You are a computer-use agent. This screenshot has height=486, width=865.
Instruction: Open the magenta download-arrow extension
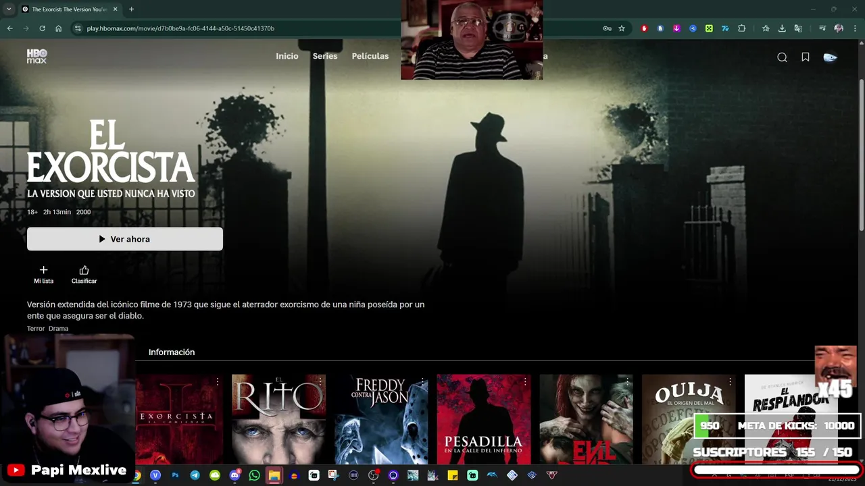click(x=676, y=28)
